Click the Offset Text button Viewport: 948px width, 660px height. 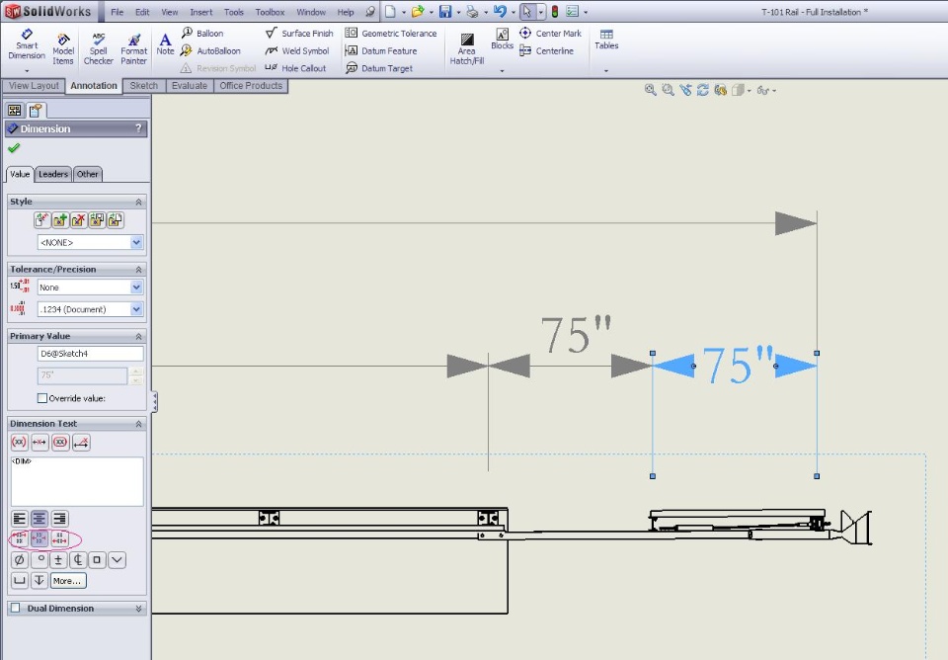click(81, 443)
